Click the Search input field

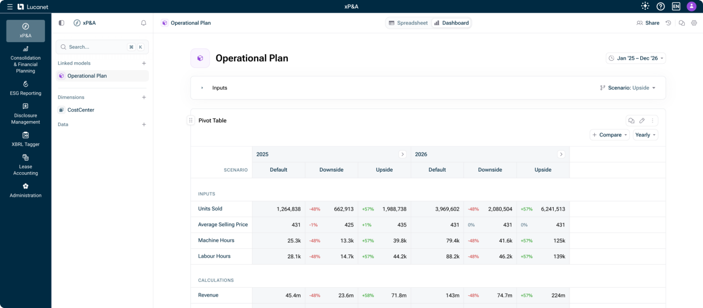pos(93,47)
